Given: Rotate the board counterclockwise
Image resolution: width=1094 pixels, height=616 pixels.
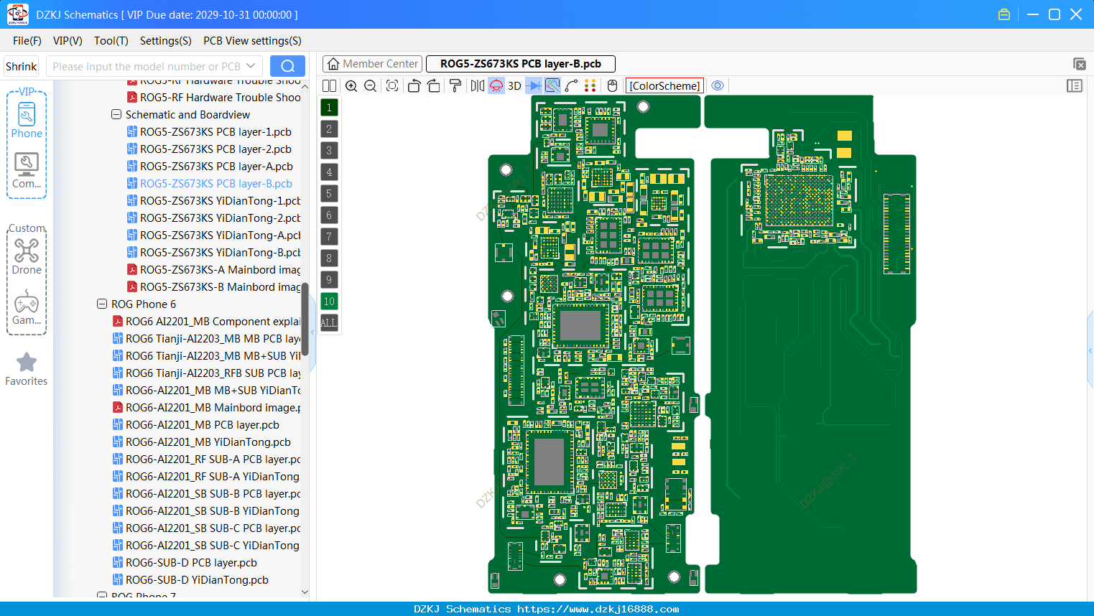Looking at the screenshot, I should [x=414, y=86].
